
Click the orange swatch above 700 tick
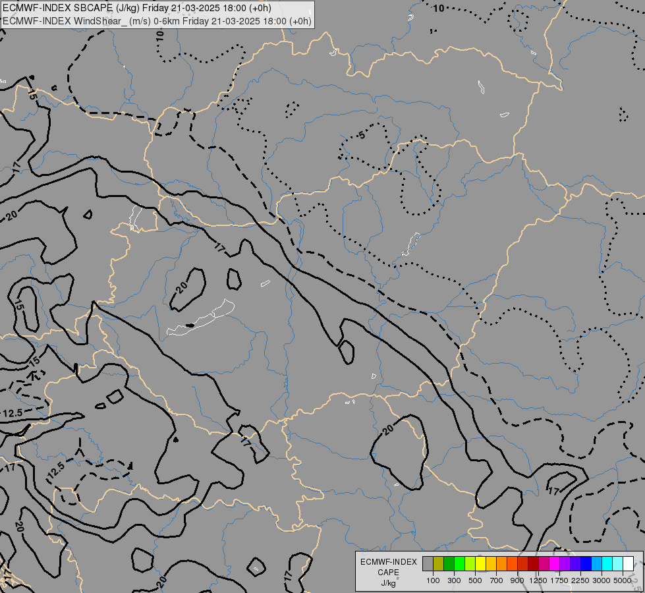(502, 563)
